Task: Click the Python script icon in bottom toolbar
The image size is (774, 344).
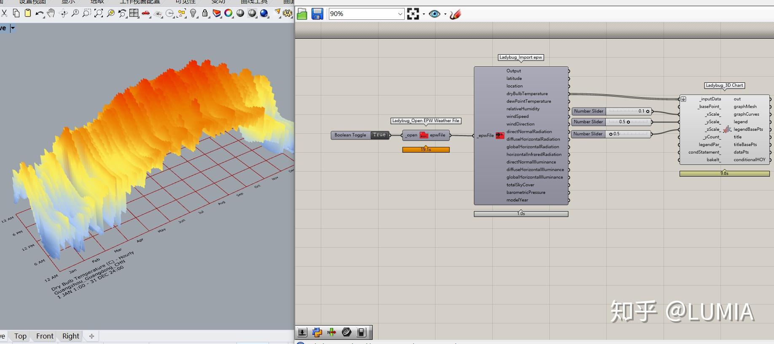Action: tap(317, 333)
